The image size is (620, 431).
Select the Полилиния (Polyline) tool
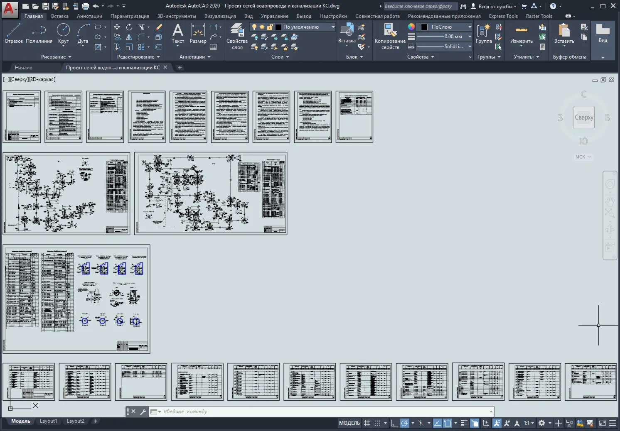[39, 33]
